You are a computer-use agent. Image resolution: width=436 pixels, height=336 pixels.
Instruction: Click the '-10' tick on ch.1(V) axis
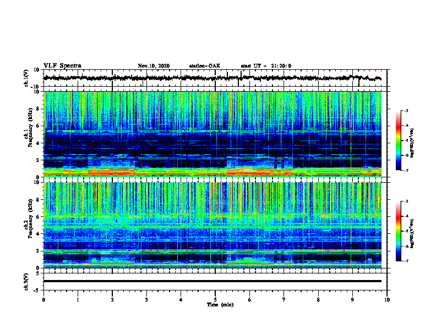[x=36, y=87]
